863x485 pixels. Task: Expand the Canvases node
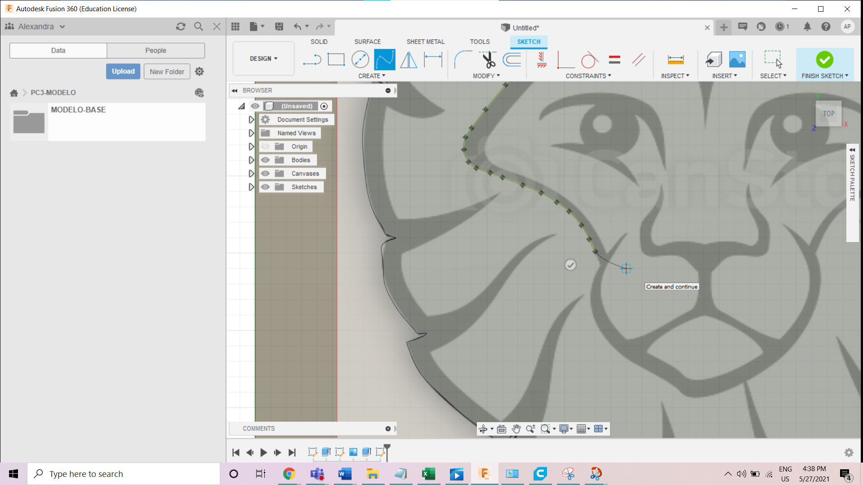point(251,173)
